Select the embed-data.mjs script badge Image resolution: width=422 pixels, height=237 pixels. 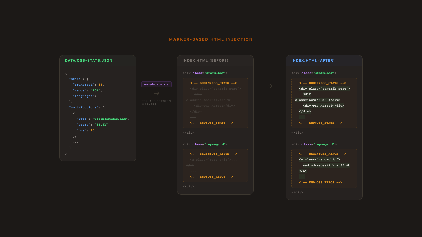[x=157, y=85]
